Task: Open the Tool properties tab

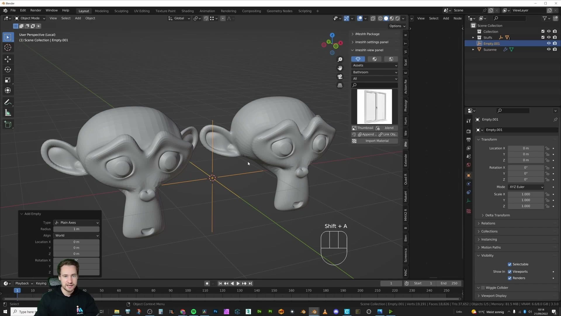Action: pyautogui.click(x=469, y=121)
